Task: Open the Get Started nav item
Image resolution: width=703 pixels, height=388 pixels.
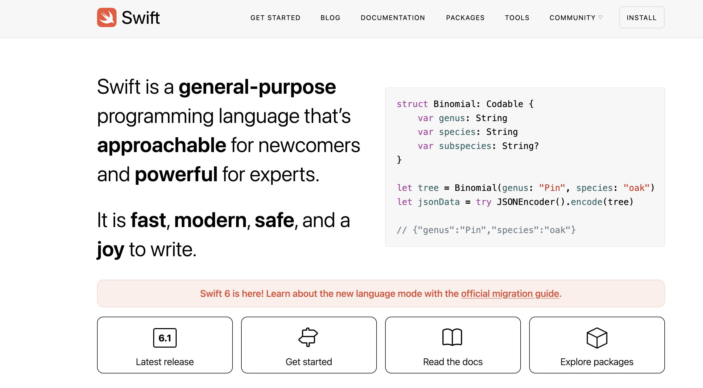Action: coord(275,18)
